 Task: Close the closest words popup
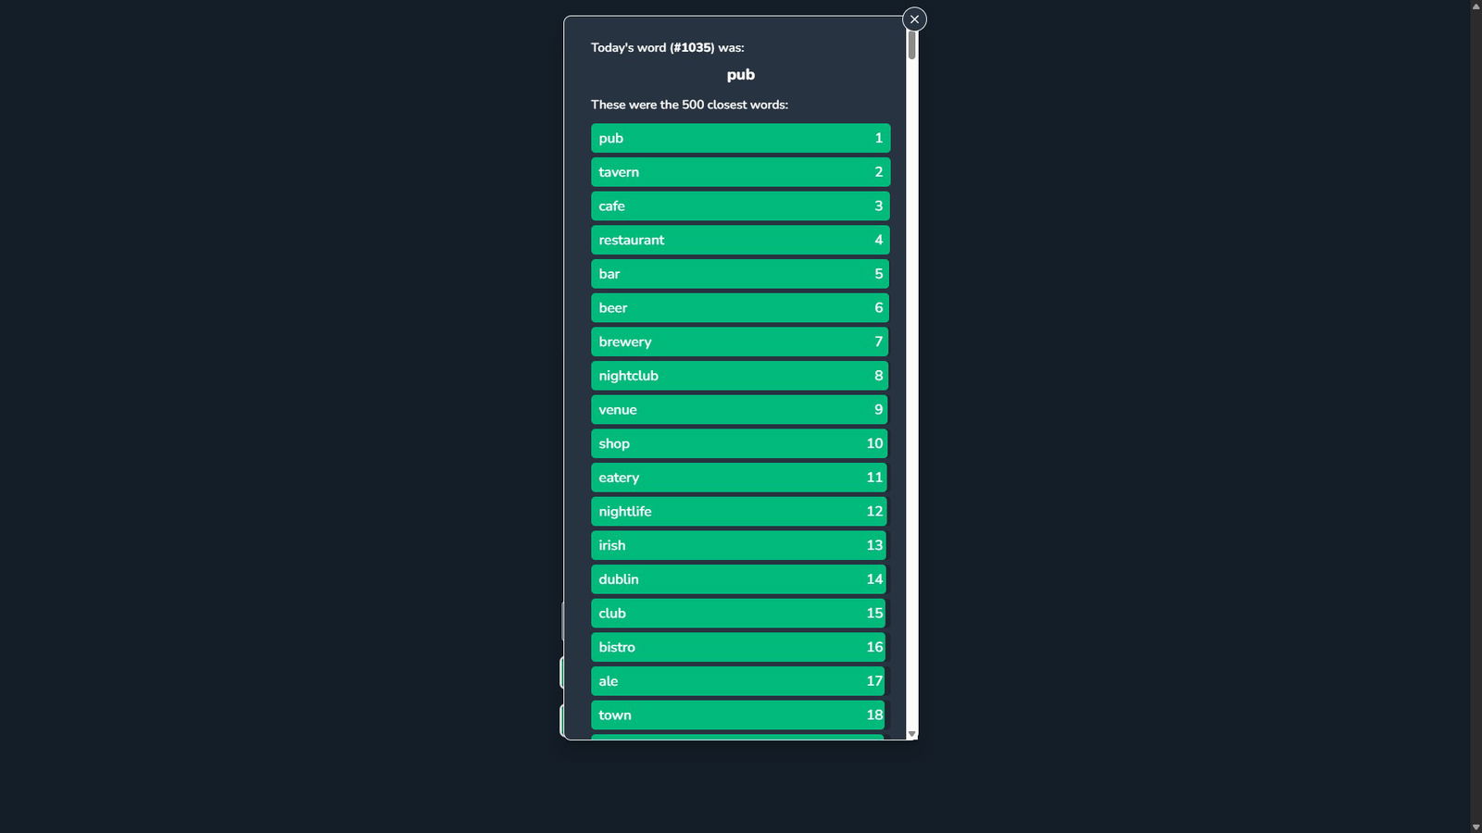click(x=914, y=19)
